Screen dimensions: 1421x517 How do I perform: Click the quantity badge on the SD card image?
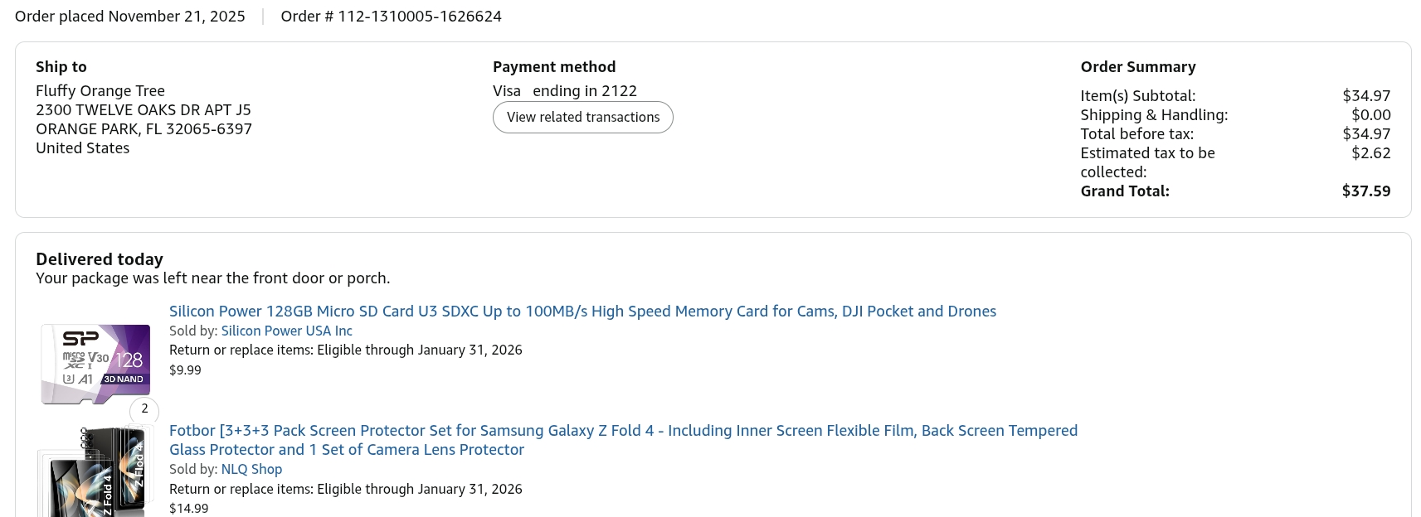pyautogui.click(x=144, y=408)
